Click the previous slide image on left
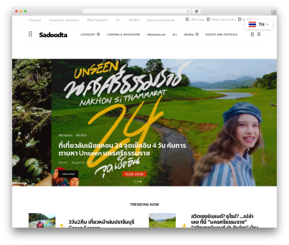 32,122
